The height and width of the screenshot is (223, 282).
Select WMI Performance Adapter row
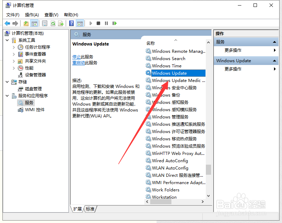pyautogui.click(x=175, y=182)
